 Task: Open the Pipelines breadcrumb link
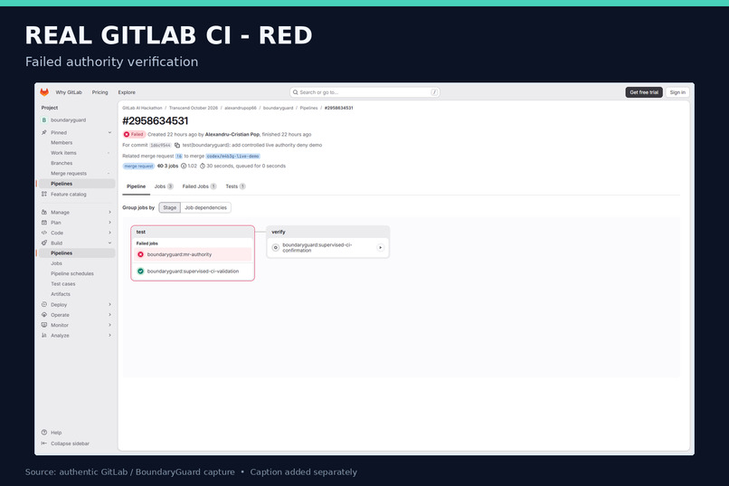tap(308, 108)
